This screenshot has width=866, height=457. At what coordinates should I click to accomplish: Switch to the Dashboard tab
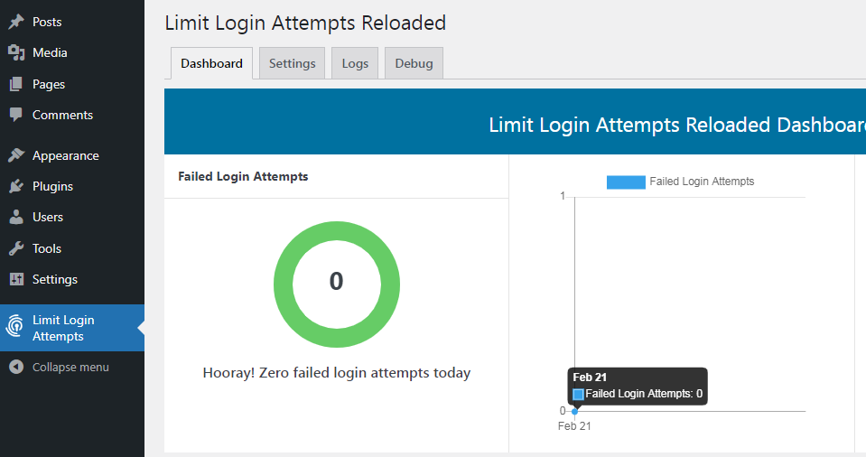pos(211,63)
